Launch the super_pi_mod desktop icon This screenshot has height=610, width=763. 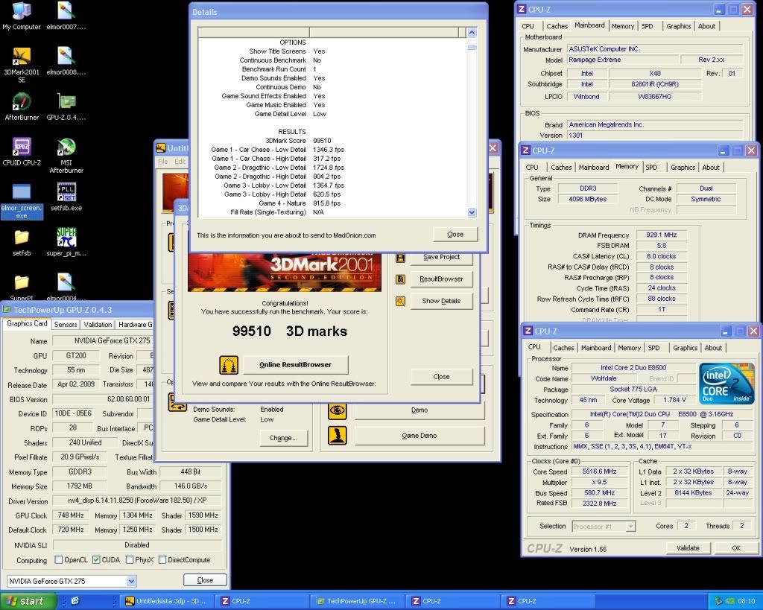66,238
